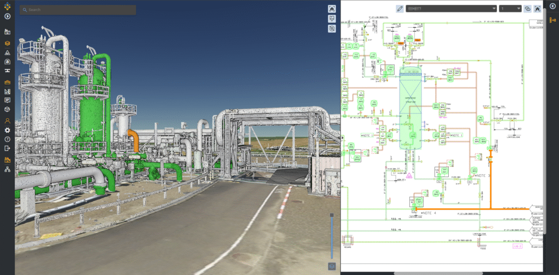Open the hierarchy tree icon in sidebar
Image resolution: width=559 pixels, height=275 pixels.
[x=7, y=170]
